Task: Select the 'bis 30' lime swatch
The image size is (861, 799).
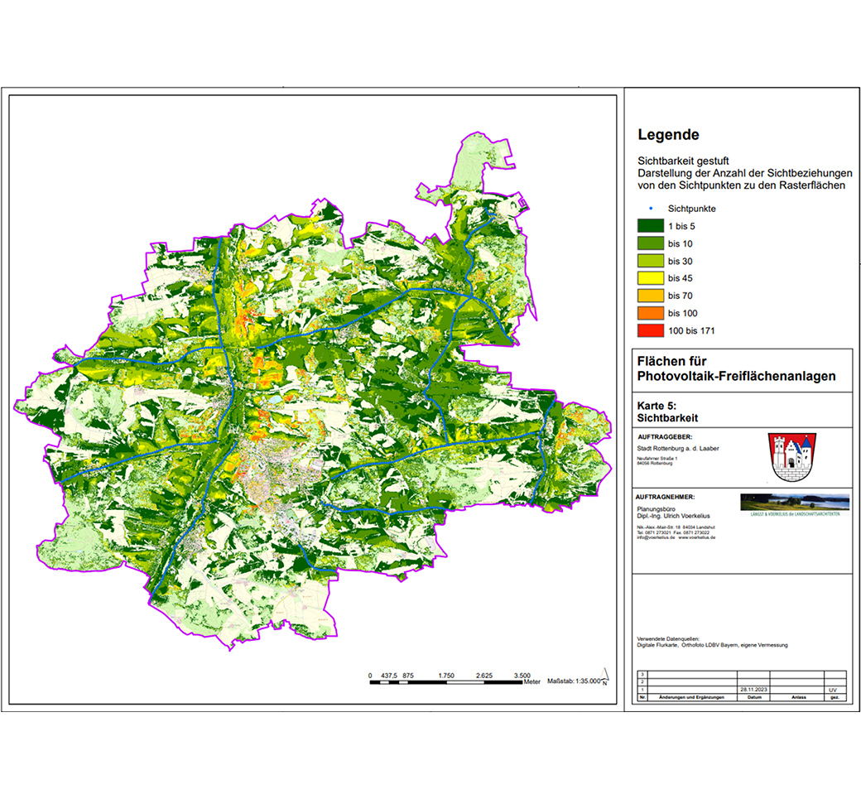Action: [651, 261]
